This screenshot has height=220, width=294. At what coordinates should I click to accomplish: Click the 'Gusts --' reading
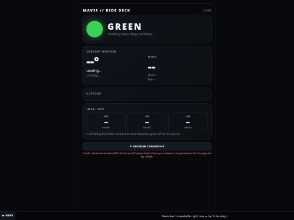(153, 75)
